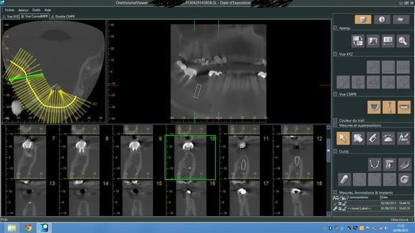415x233 pixels.
Task: Click the implant icon in the Insert Label row
Action: pos(335,208)
